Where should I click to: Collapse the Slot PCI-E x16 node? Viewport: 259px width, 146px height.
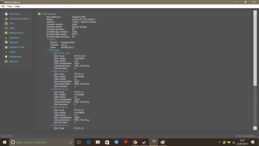(52, 53)
